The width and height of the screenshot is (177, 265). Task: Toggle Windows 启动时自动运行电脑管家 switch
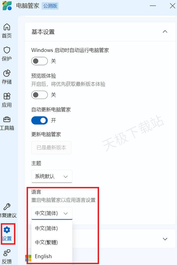coord(40,61)
